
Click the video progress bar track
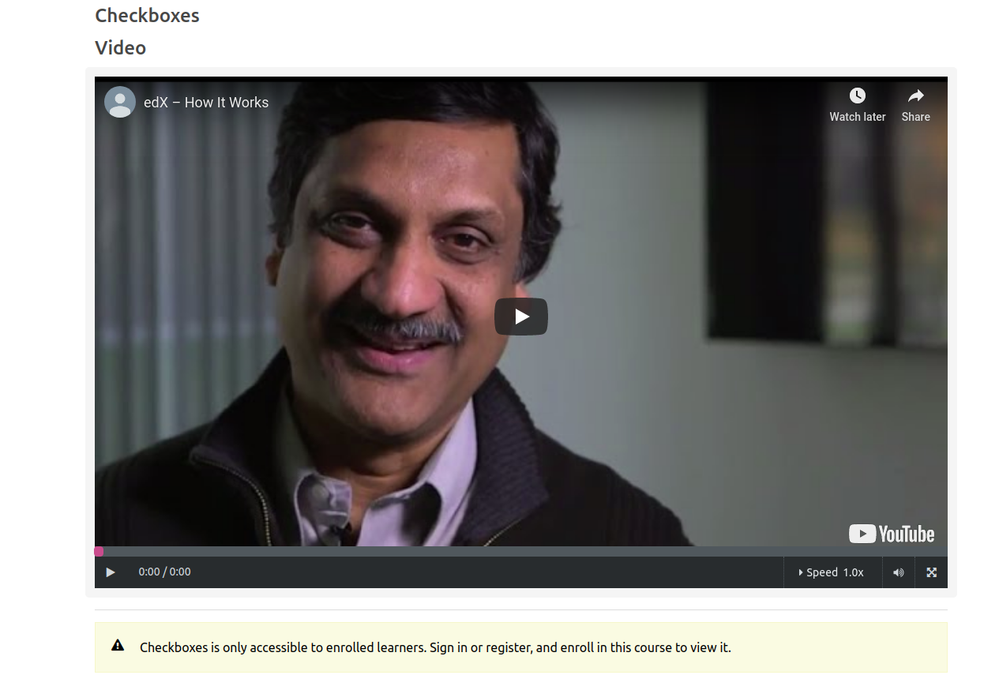[521, 551]
